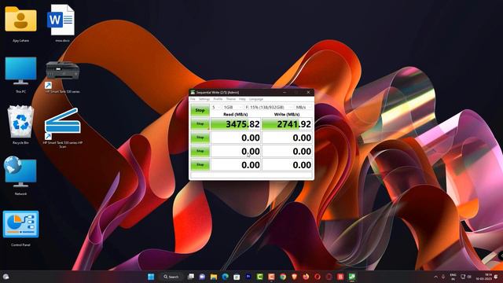Launch Firefox from the taskbar
The width and height of the screenshot is (503, 283).
coord(306,277)
